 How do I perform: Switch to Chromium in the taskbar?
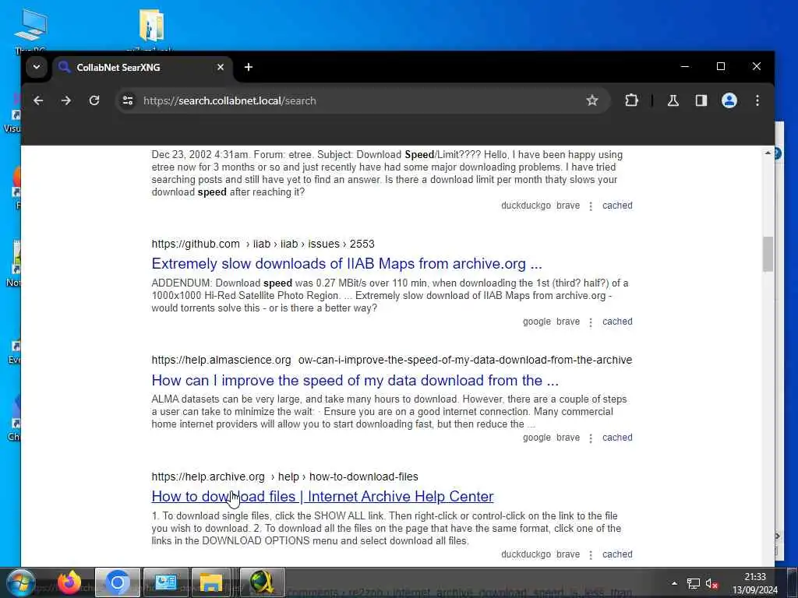tap(117, 582)
